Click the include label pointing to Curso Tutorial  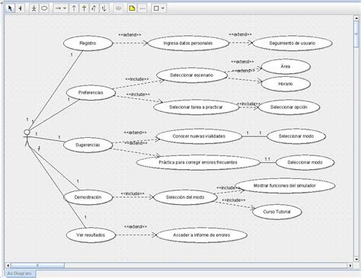point(234,200)
